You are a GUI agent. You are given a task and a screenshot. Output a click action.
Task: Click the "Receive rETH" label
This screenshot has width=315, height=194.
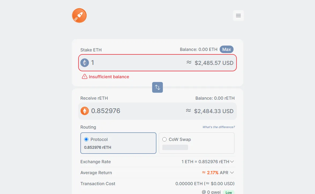coord(94,98)
